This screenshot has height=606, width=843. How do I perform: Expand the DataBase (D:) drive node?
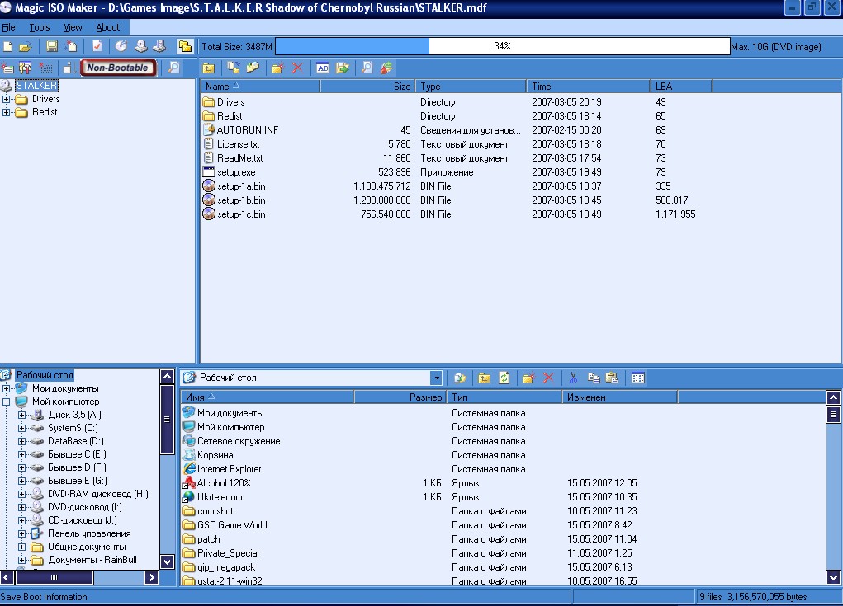[x=22, y=441]
